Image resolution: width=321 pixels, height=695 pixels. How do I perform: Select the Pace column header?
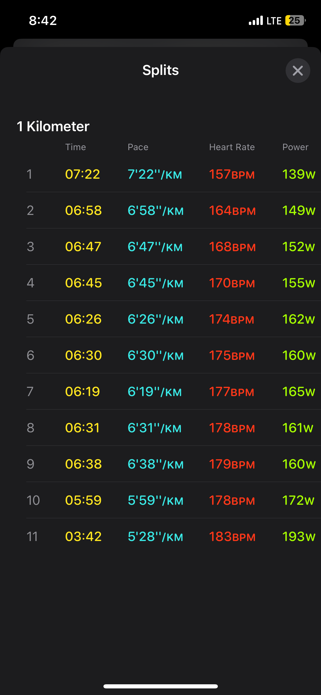click(x=138, y=147)
